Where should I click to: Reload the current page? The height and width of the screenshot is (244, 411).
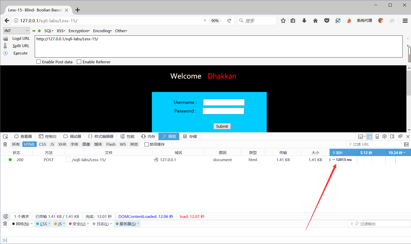[x=229, y=21]
